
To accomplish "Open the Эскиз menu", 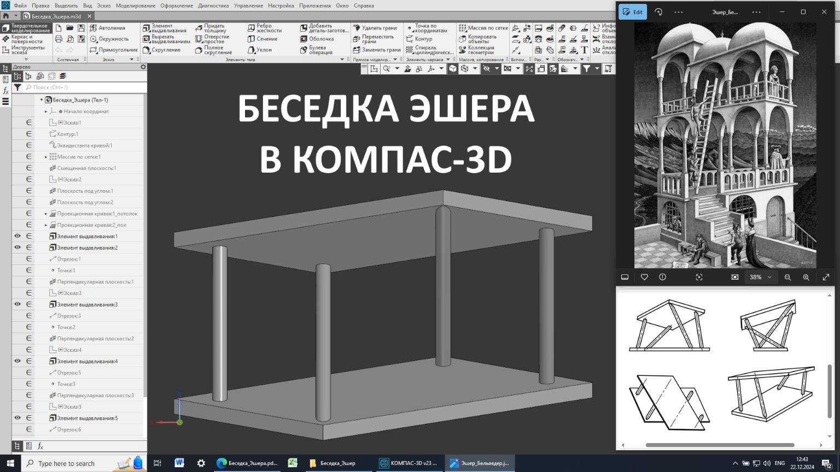I will point(104,5).
